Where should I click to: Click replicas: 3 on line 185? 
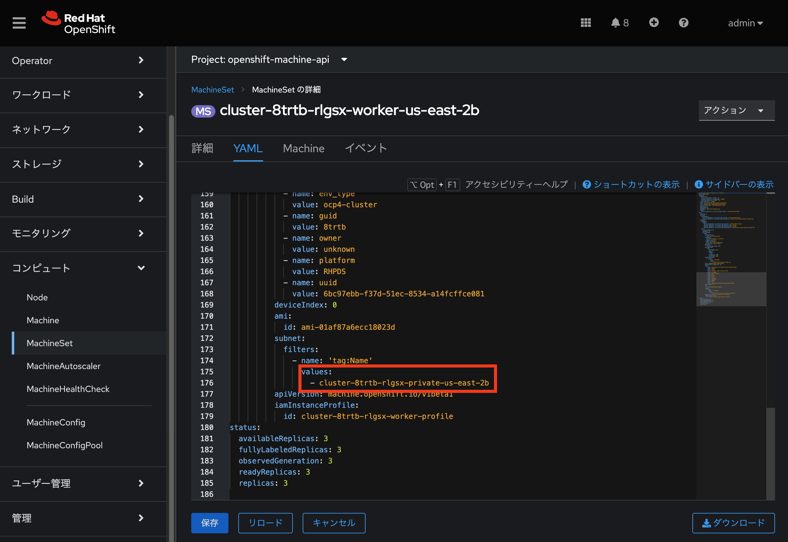click(263, 483)
